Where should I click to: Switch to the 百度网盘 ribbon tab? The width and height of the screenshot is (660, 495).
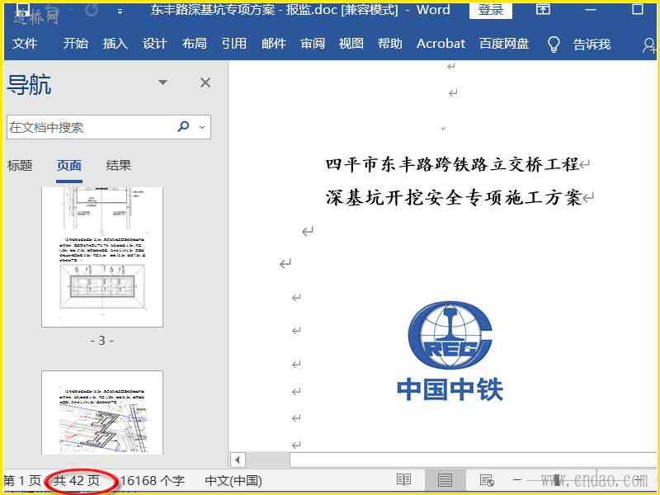pos(504,44)
